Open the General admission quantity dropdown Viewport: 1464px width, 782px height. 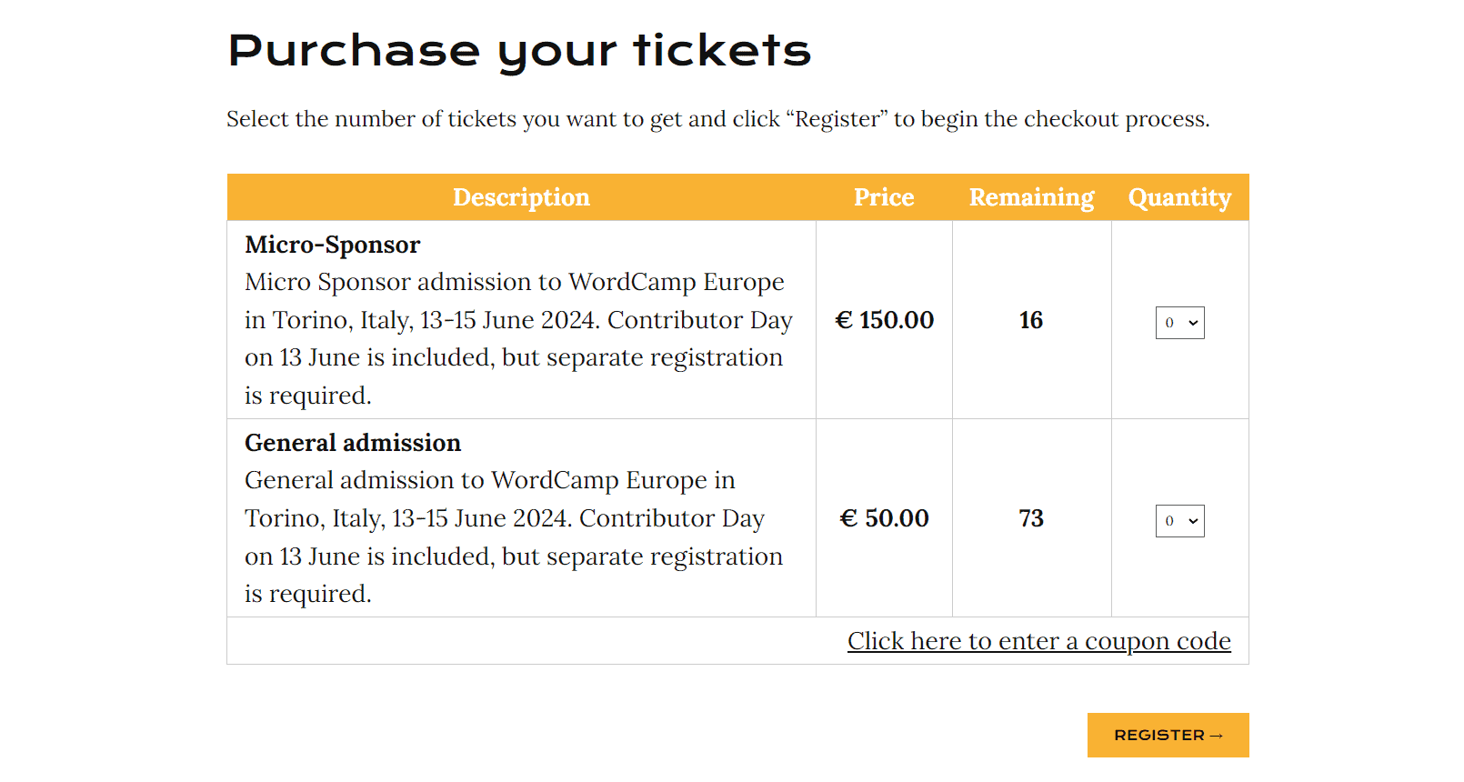(1179, 521)
